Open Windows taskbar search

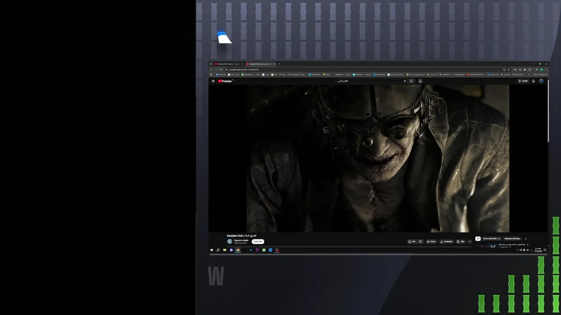pos(218,250)
